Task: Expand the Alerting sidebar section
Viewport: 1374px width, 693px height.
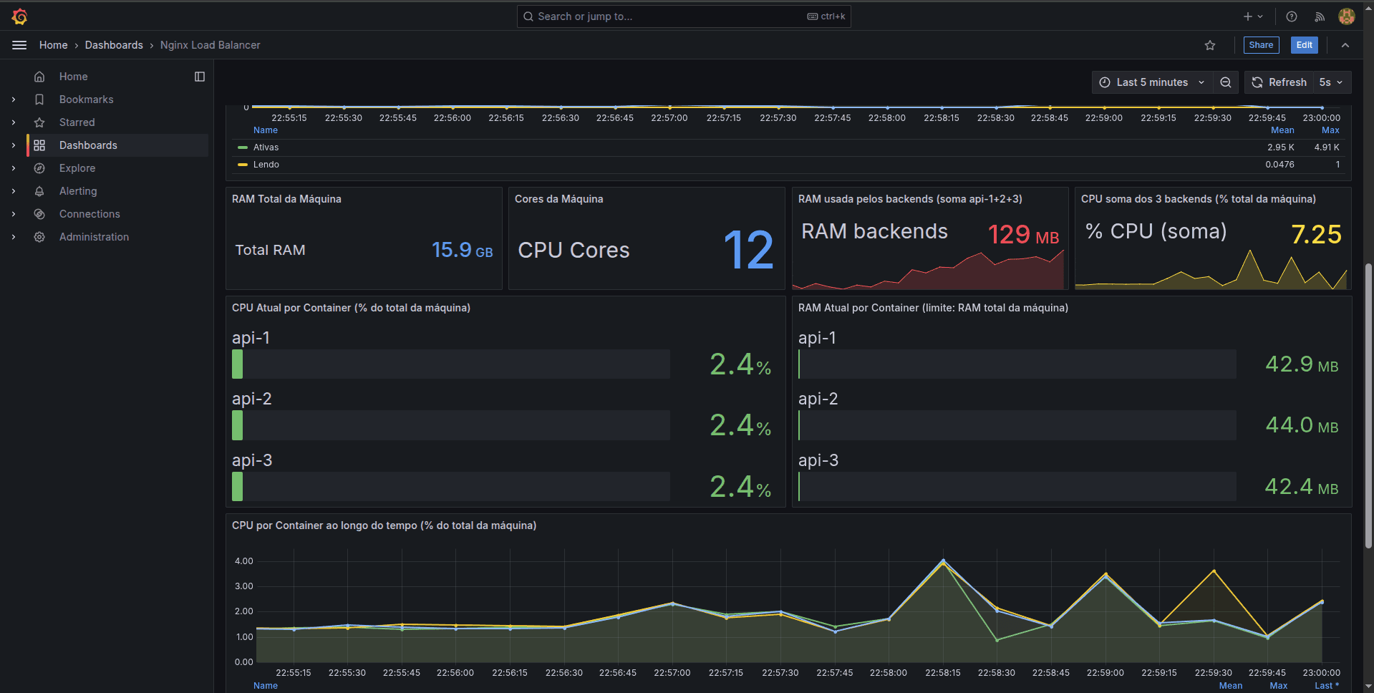Action: pos(14,191)
